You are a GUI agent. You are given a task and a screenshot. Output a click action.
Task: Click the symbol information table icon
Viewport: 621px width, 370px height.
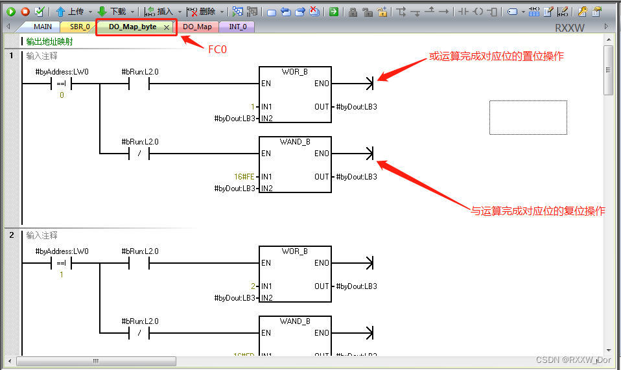click(533, 12)
